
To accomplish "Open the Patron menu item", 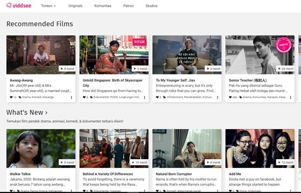I will (x=128, y=6).
